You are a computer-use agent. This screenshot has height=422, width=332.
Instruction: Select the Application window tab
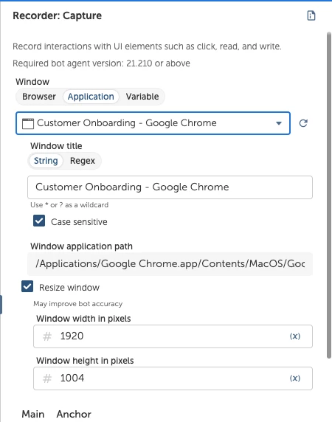(x=91, y=97)
